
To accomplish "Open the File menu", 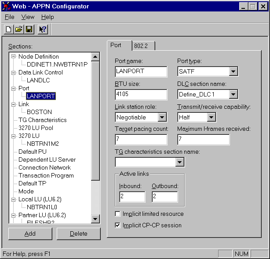I will pos(9,17).
